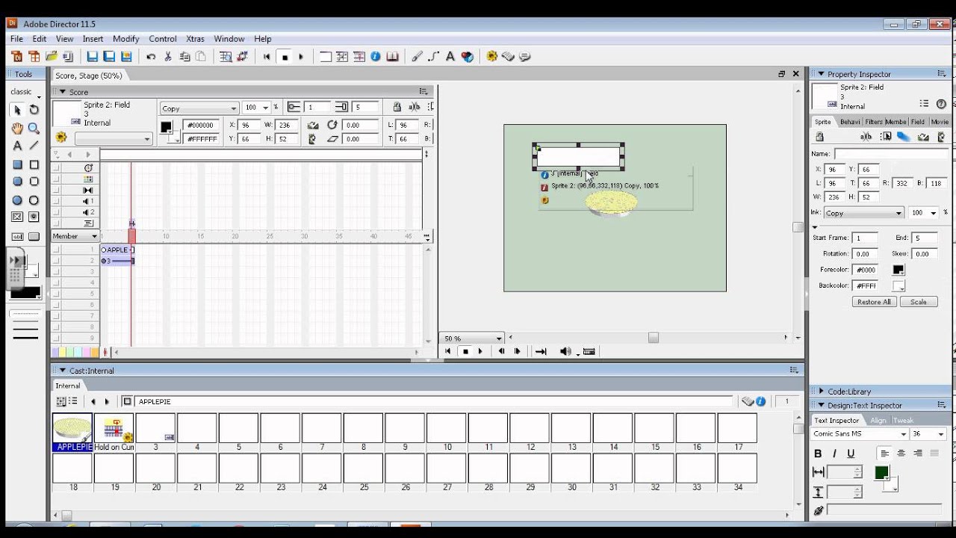
Task: Toggle the Trails option in Property Inspector
Action: tap(903, 137)
